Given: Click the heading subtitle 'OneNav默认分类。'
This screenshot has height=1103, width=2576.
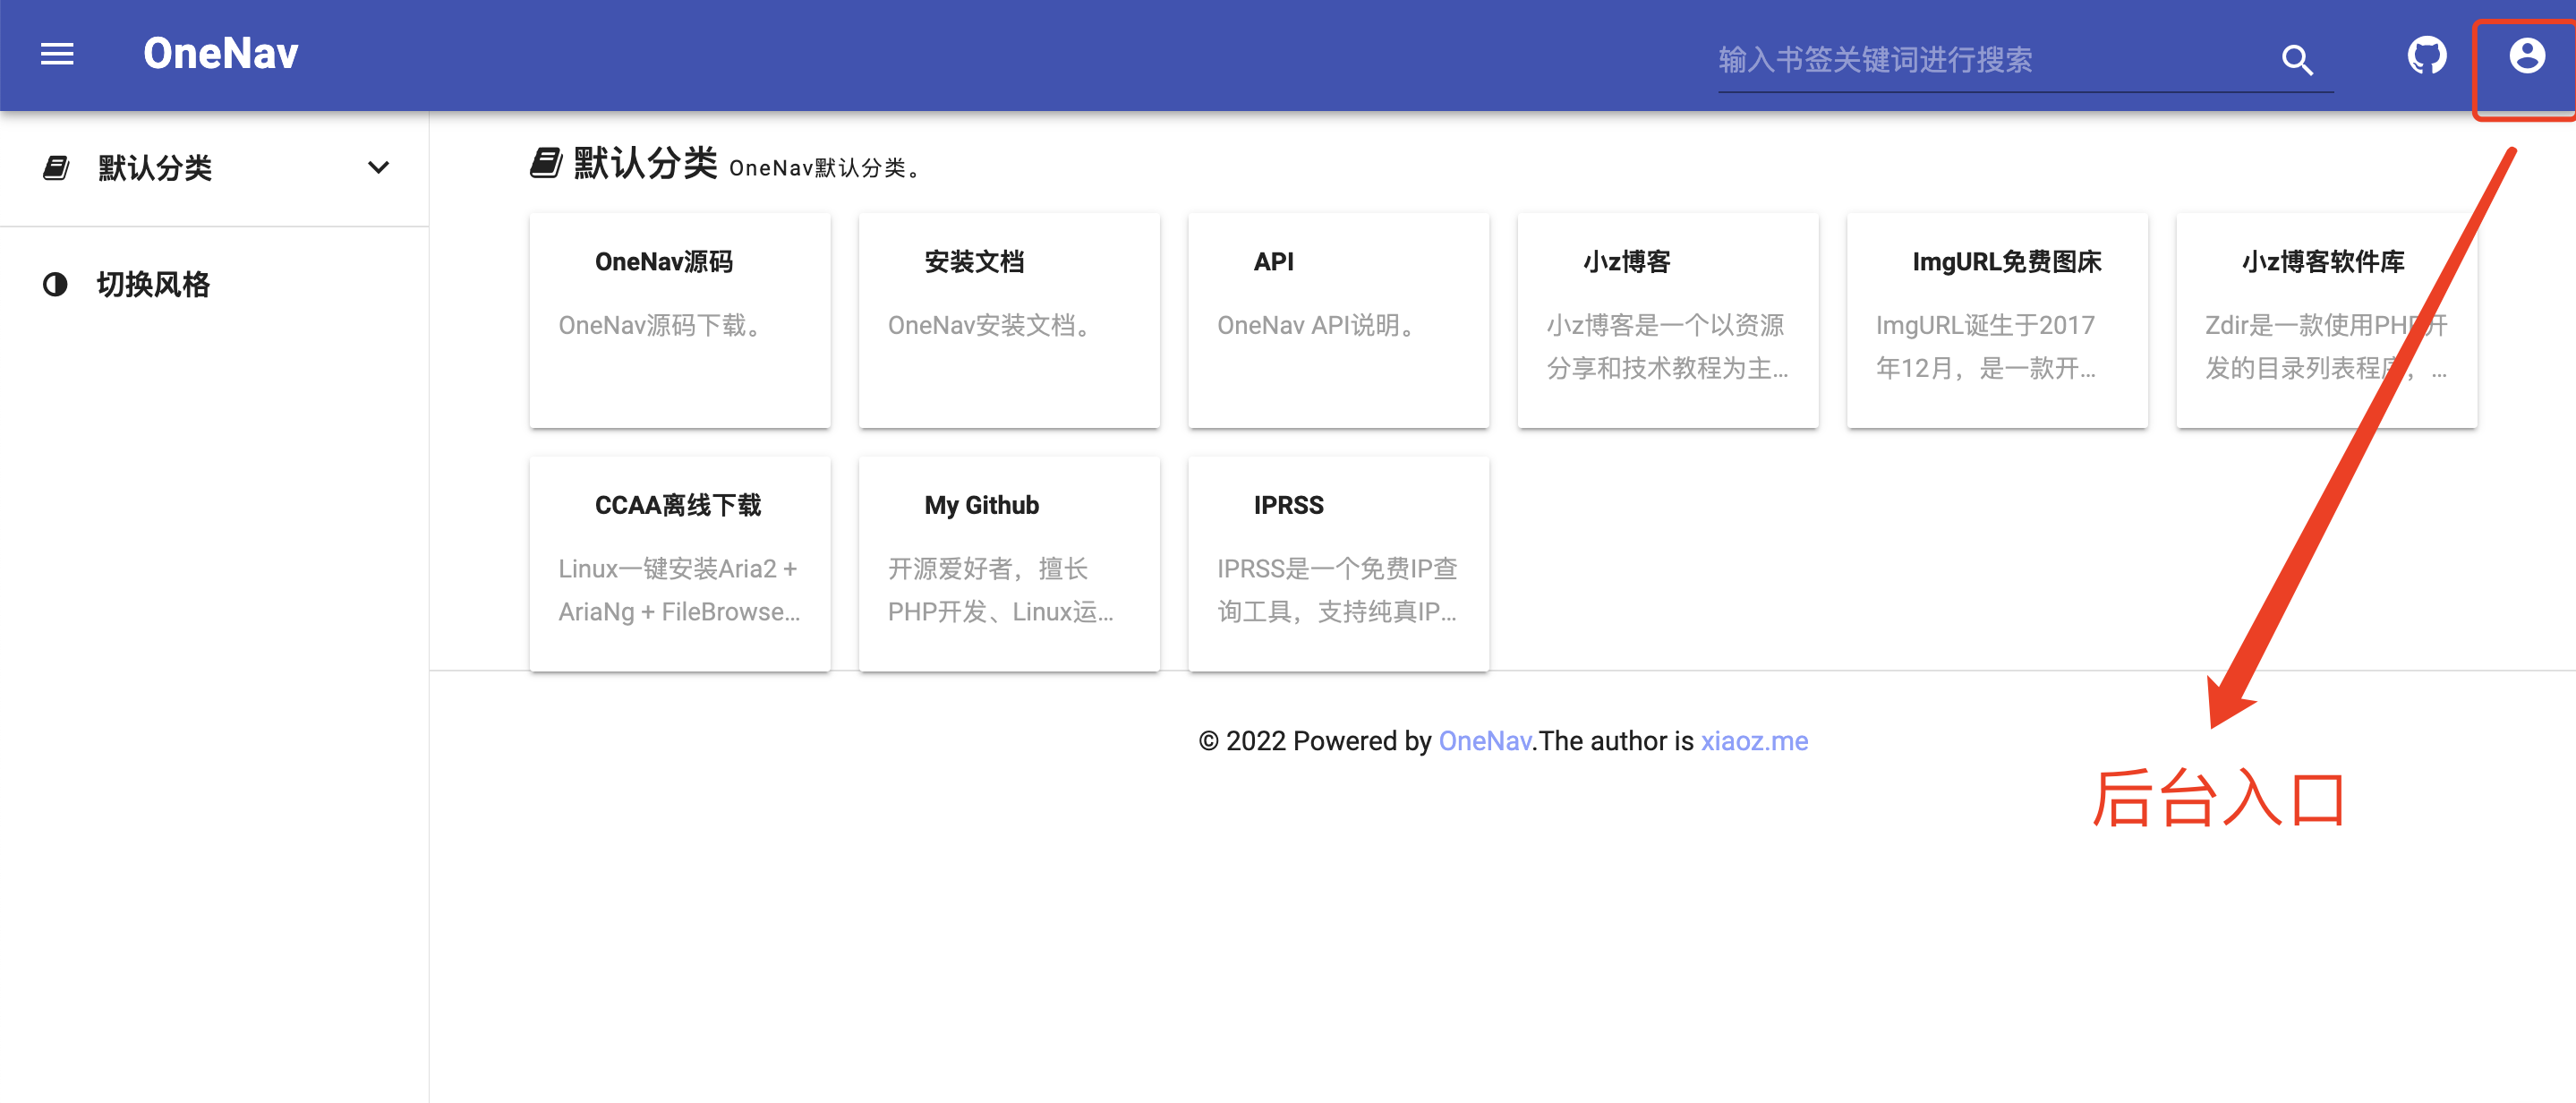Looking at the screenshot, I should 824,168.
